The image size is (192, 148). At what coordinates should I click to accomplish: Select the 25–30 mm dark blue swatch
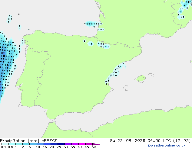[61, 144]
